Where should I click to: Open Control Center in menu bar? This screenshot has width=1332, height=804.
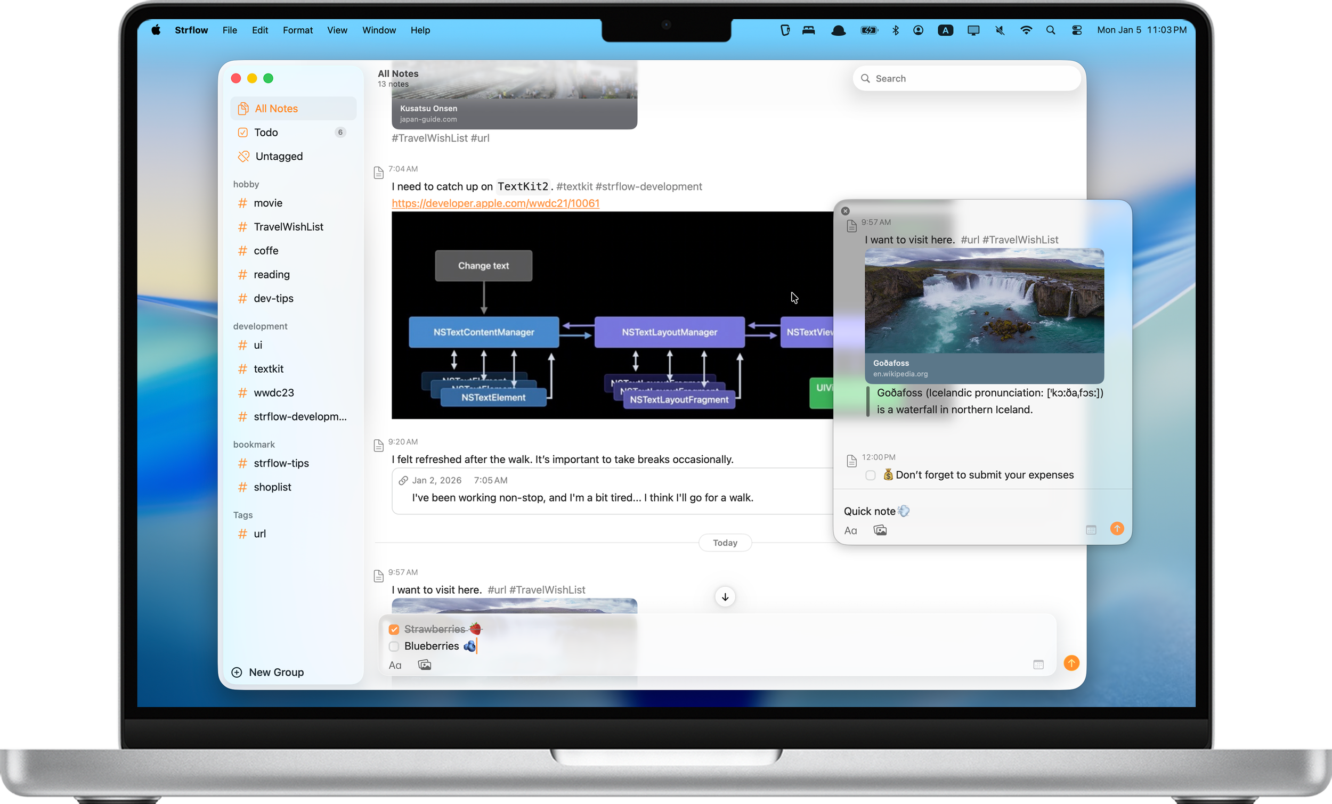point(1076,30)
